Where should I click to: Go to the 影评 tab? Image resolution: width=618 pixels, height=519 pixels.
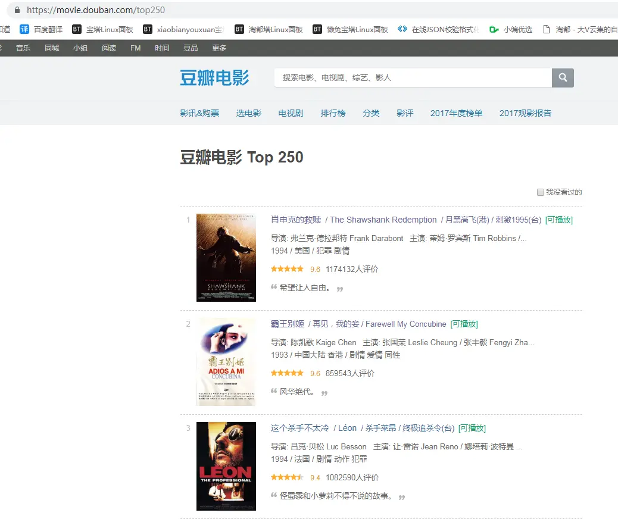point(405,113)
